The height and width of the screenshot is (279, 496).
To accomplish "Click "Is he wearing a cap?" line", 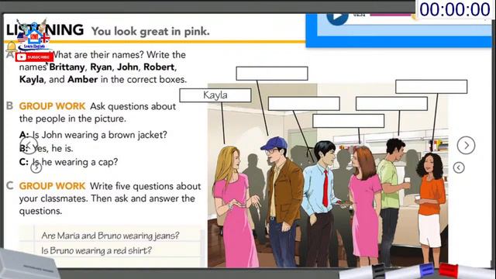I will coord(75,162).
